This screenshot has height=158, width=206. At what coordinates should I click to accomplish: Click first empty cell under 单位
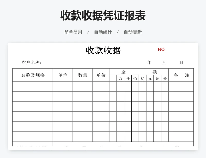click(63, 86)
